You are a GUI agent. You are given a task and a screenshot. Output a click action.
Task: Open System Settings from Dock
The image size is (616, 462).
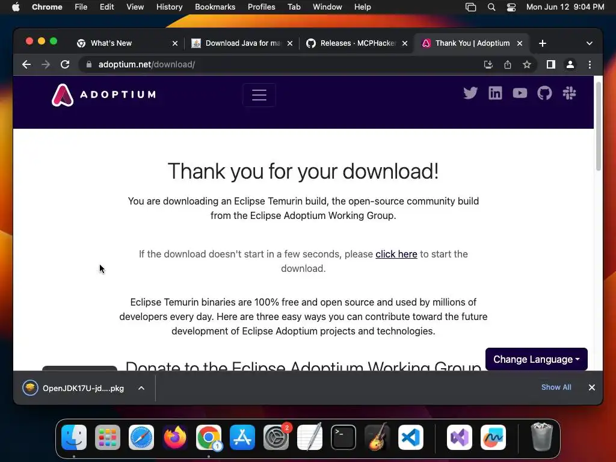click(x=276, y=437)
